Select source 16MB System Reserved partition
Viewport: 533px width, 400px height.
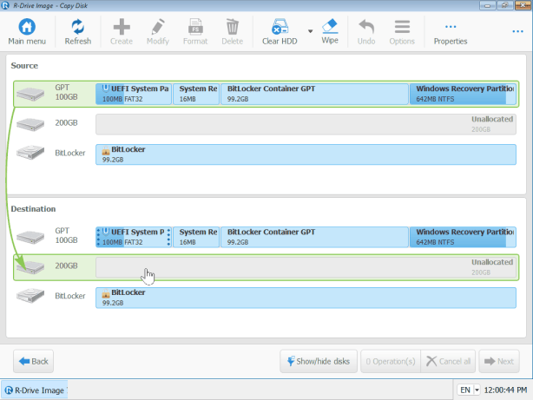196,93
